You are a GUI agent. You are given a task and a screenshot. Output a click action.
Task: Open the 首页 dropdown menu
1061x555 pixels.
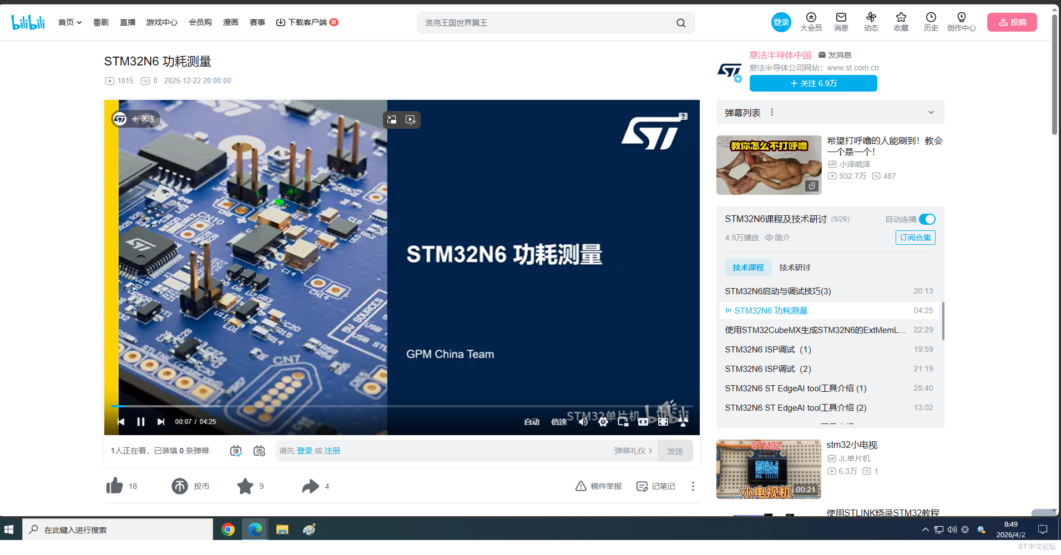69,22
